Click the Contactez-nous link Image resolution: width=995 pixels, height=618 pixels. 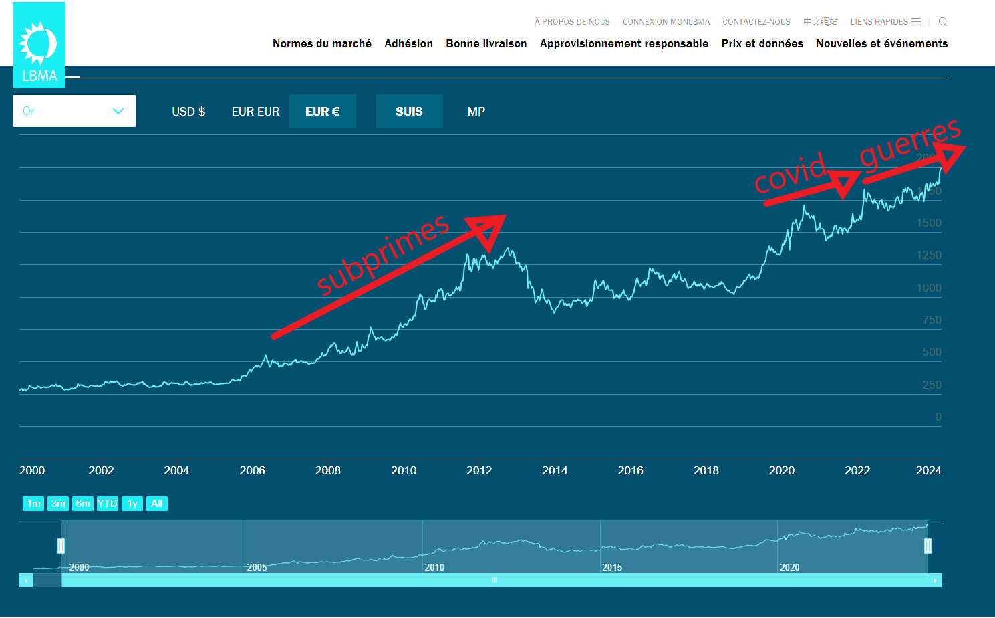pyautogui.click(x=756, y=22)
